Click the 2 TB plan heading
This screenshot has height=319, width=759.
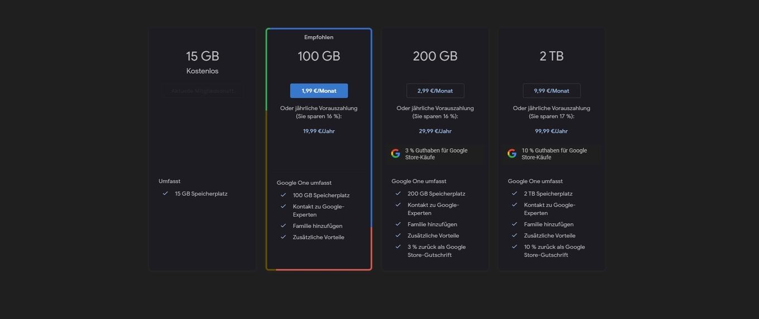coord(551,56)
